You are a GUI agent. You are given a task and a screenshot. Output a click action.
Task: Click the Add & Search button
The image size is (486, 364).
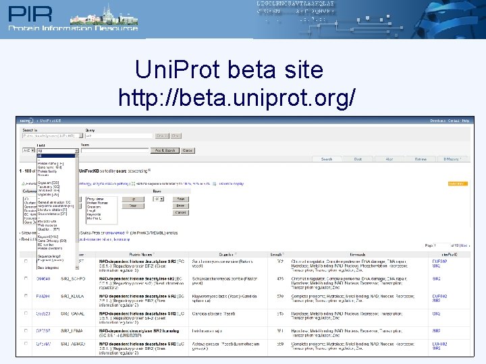[165, 150]
